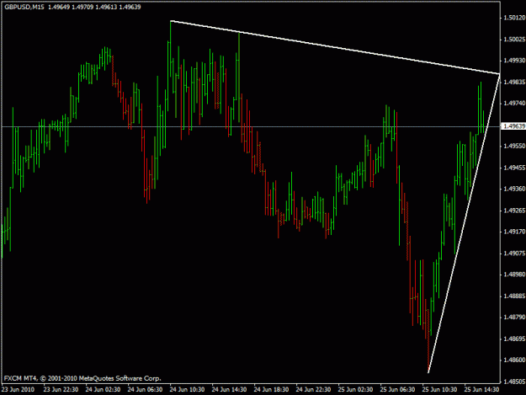The width and height of the screenshot is (526, 395).
Task: Click the GBPUSD,M15 chart title text
Action: [24, 7]
